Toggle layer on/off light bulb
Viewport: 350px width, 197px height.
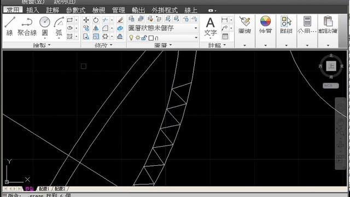131,38
